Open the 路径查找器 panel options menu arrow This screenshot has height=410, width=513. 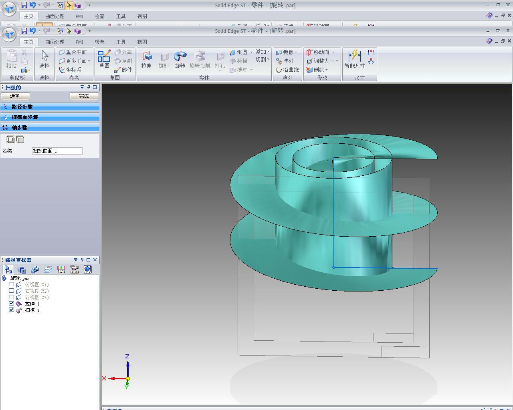tap(76, 259)
